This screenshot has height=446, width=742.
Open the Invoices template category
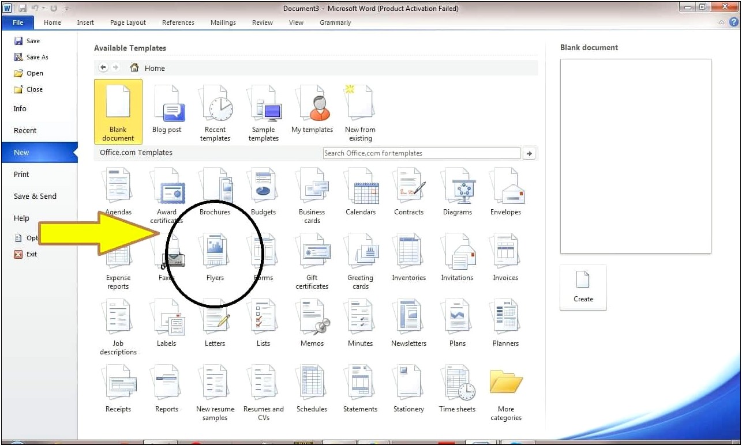pyautogui.click(x=505, y=258)
